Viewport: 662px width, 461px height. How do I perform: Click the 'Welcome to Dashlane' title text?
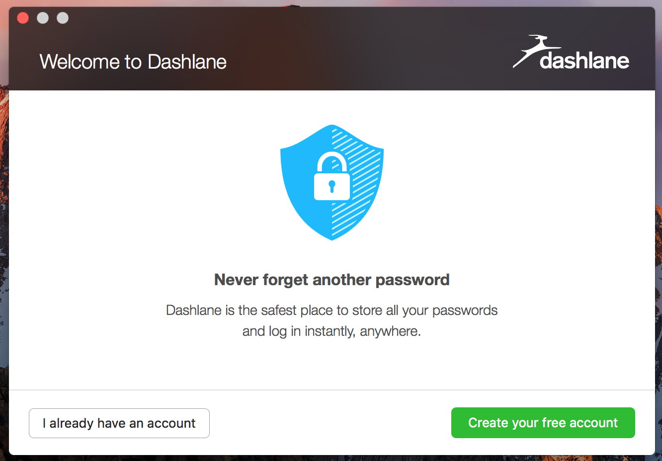click(133, 62)
